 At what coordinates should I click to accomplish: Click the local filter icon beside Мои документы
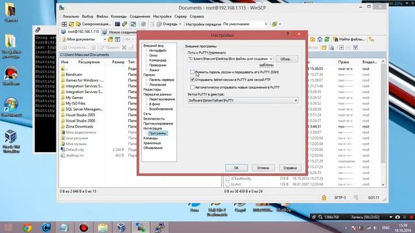coord(117,39)
